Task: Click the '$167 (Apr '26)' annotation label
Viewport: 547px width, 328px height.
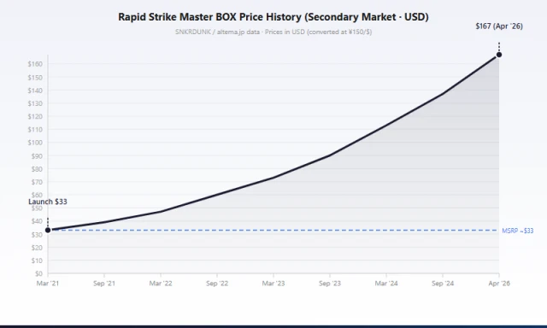Action: click(x=499, y=26)
